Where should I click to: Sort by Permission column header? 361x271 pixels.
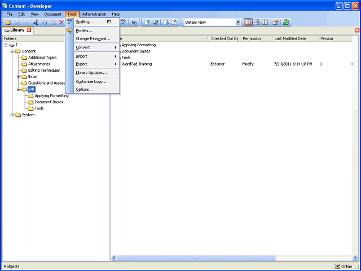tap(257, 39)
